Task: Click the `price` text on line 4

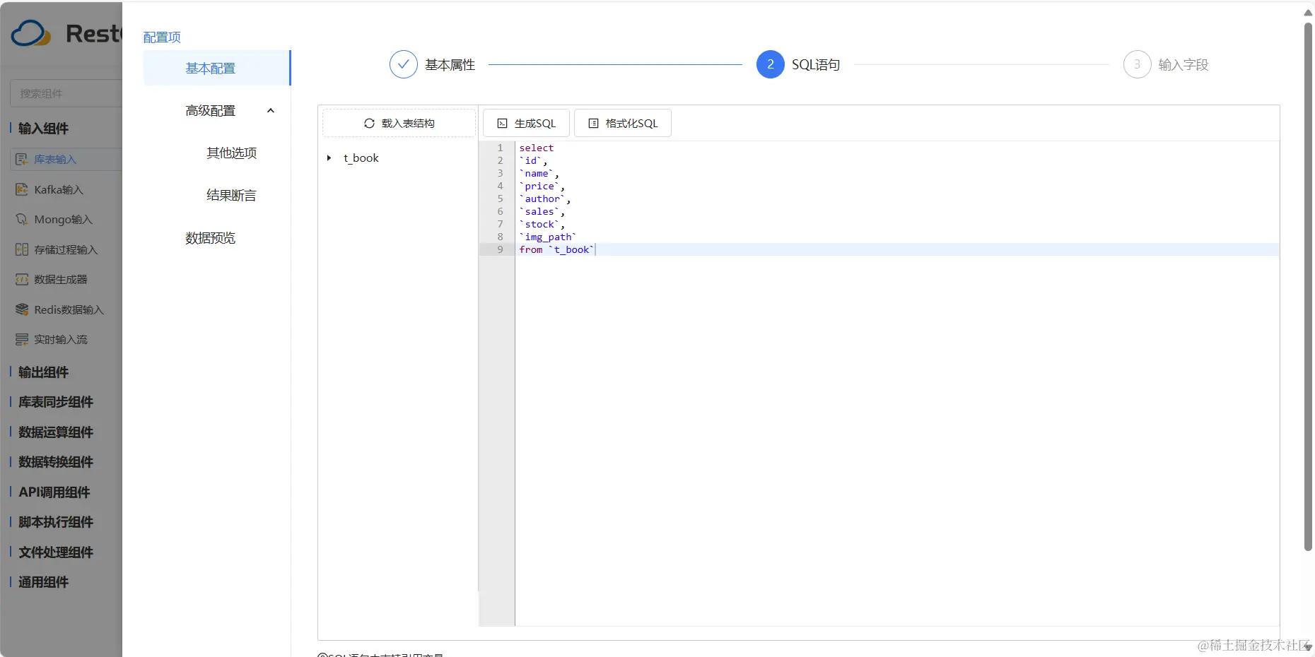Action: (x=539, y=186)
